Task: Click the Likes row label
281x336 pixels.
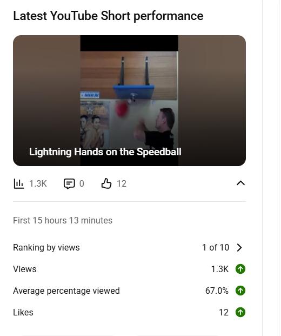Action: 23,312
